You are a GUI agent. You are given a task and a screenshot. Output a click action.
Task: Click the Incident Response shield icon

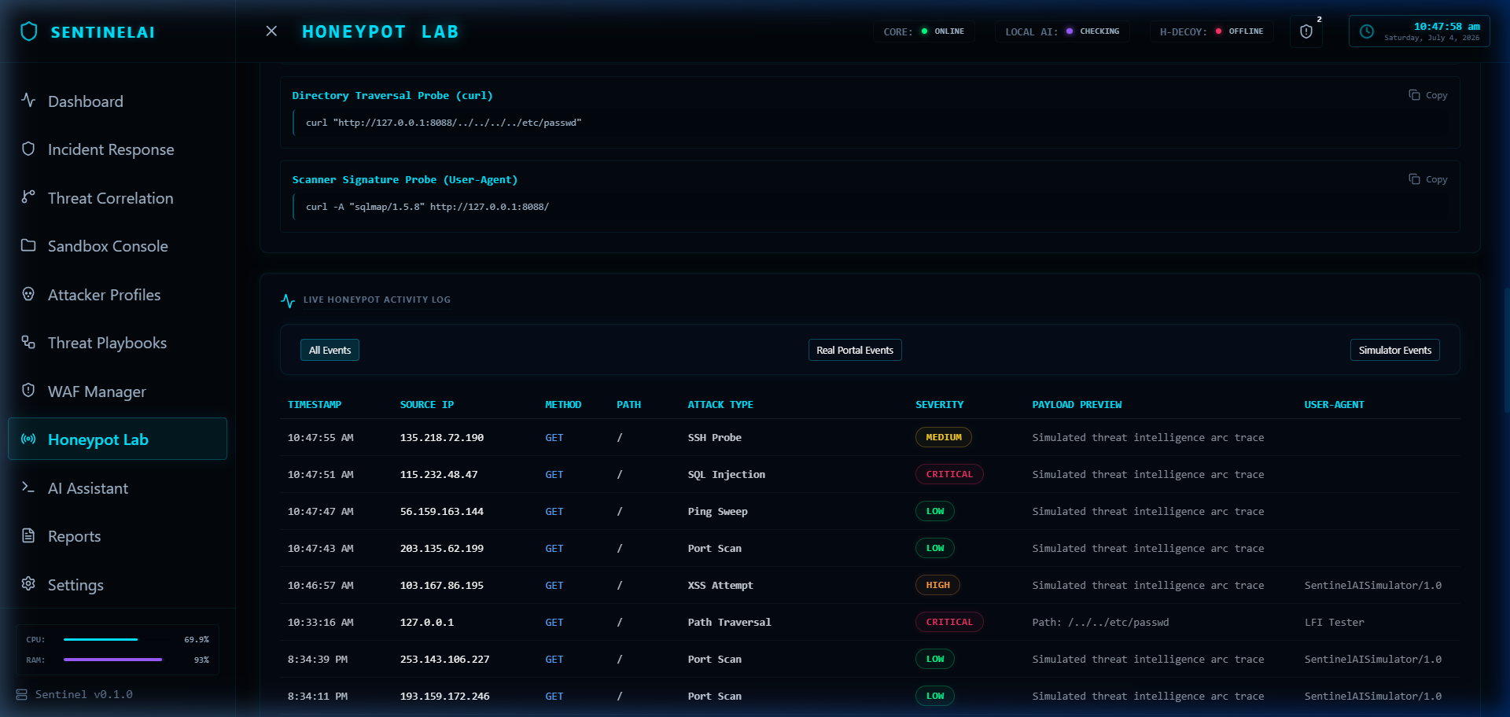(28, 149)
